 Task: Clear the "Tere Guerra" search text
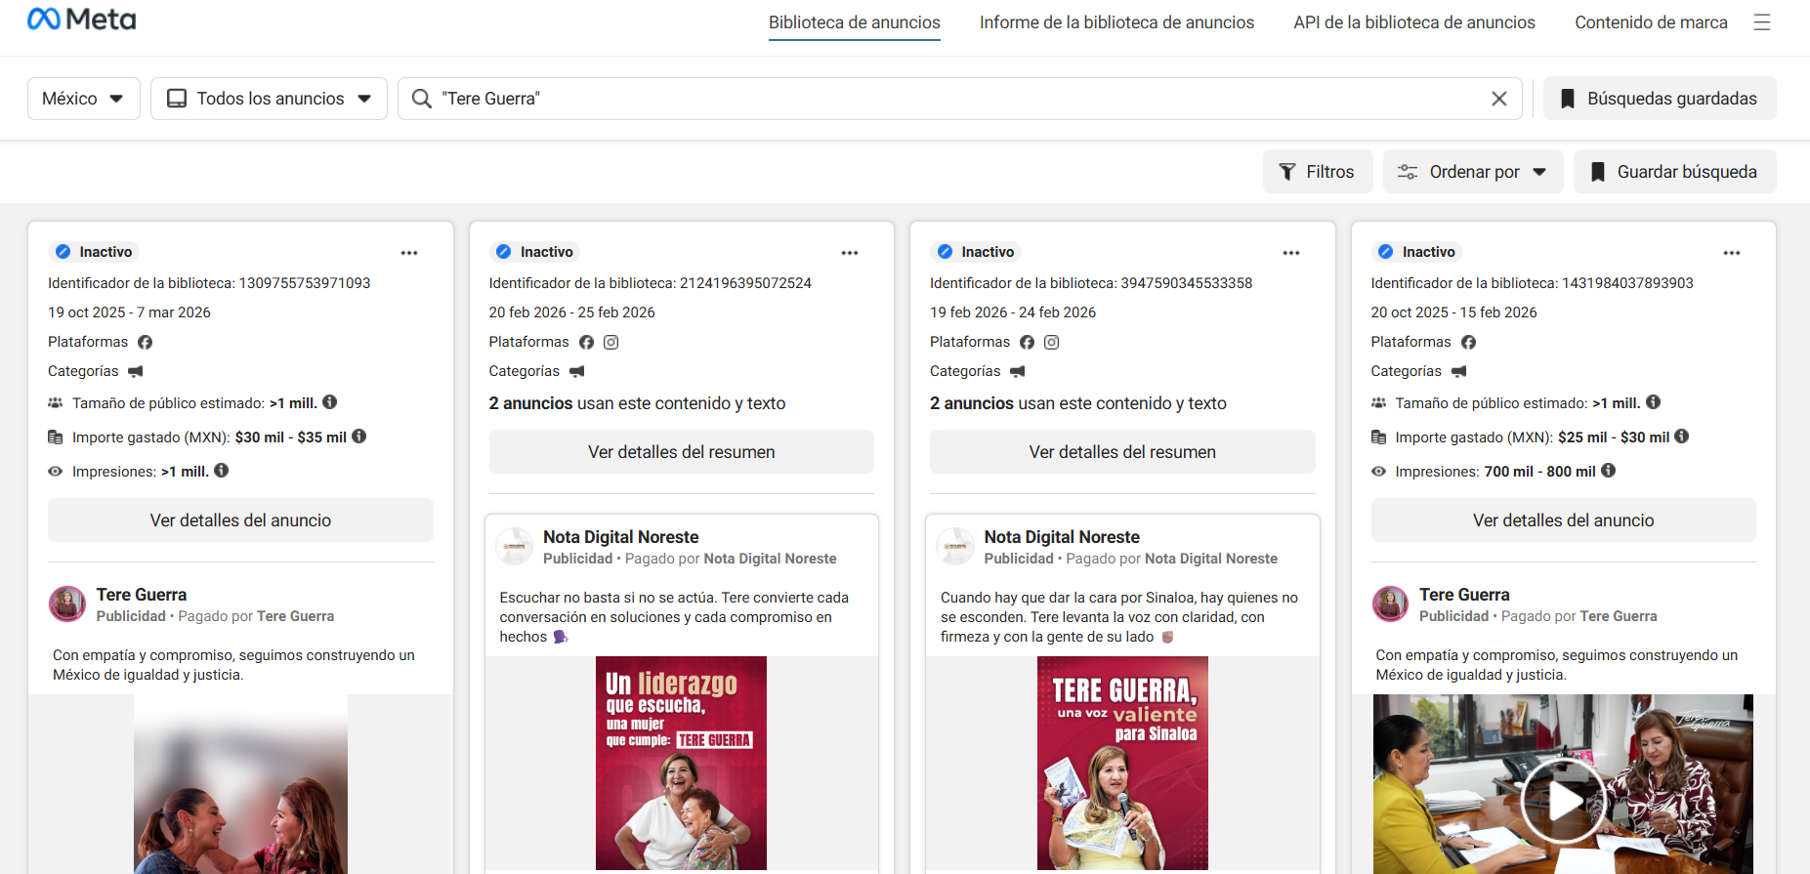coord(1498,99)
